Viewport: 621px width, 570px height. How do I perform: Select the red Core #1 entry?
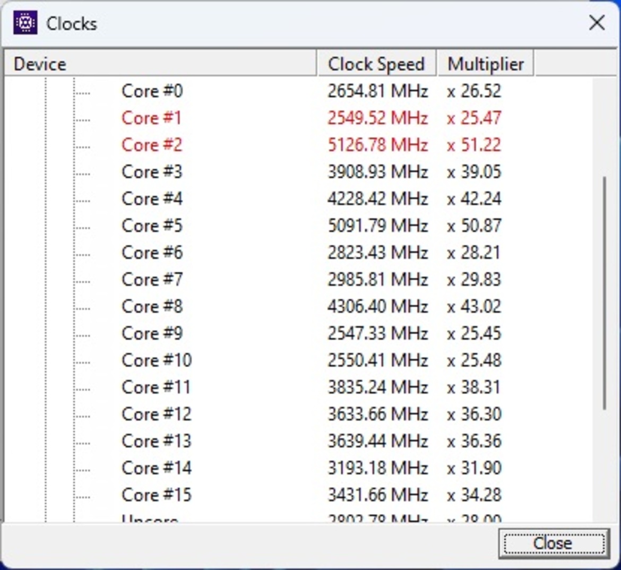[x=151, y=118]
